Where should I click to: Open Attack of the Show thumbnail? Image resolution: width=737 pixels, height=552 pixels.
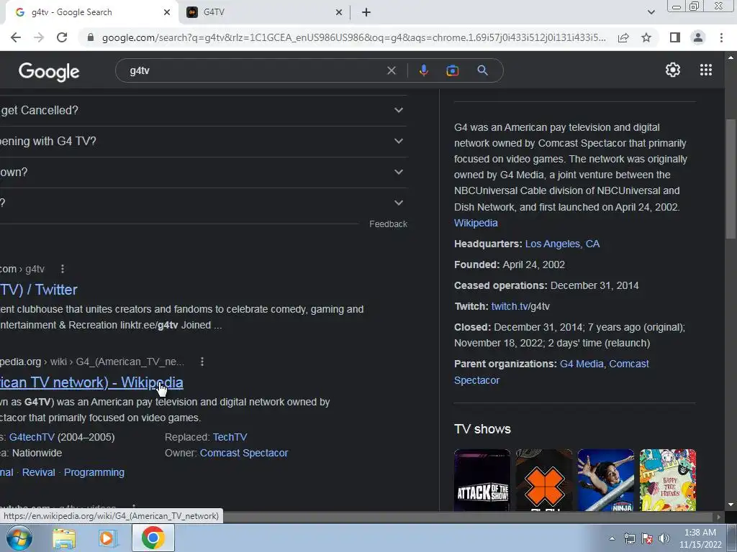(481, 479)
